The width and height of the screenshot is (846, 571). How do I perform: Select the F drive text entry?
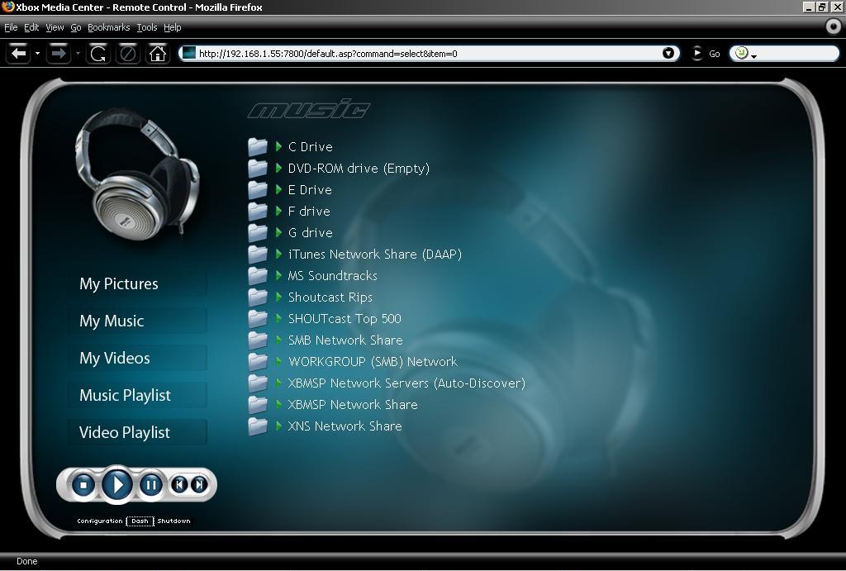[309, 212]
